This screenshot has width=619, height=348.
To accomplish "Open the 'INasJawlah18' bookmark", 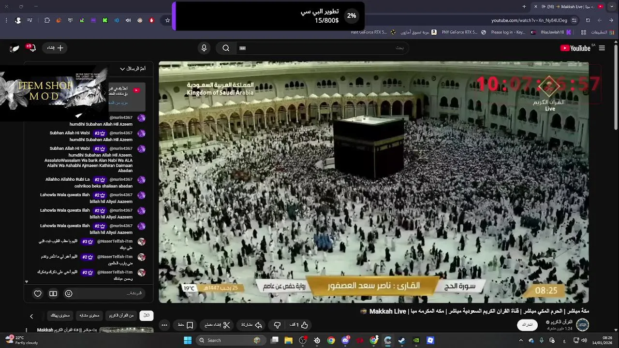I will pos(556,32).
